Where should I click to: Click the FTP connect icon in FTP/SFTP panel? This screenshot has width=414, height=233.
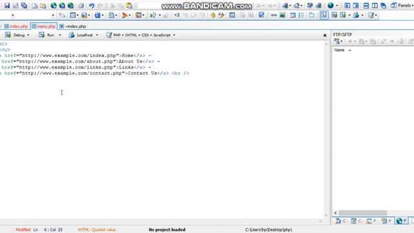click(336, 41)
